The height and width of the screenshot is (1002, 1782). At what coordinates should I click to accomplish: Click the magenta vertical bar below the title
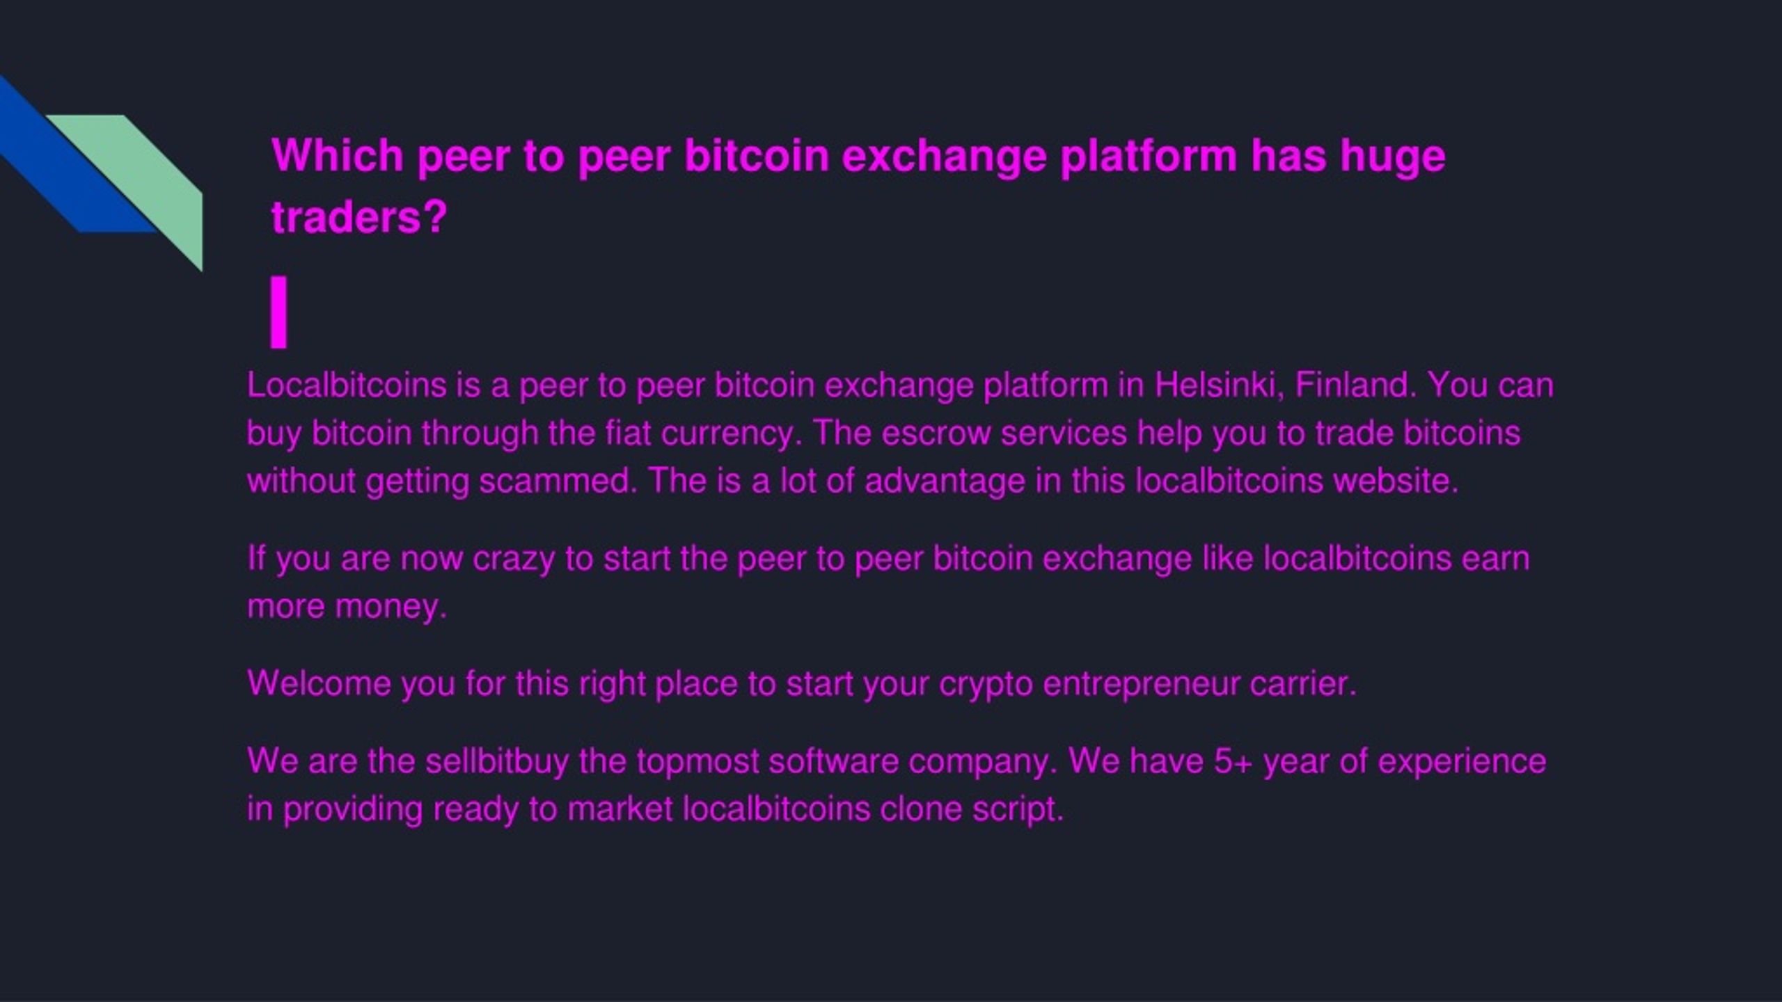pos(278,312)
